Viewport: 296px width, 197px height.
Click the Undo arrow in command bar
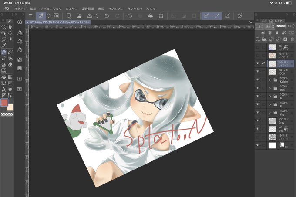click(107, 16)
